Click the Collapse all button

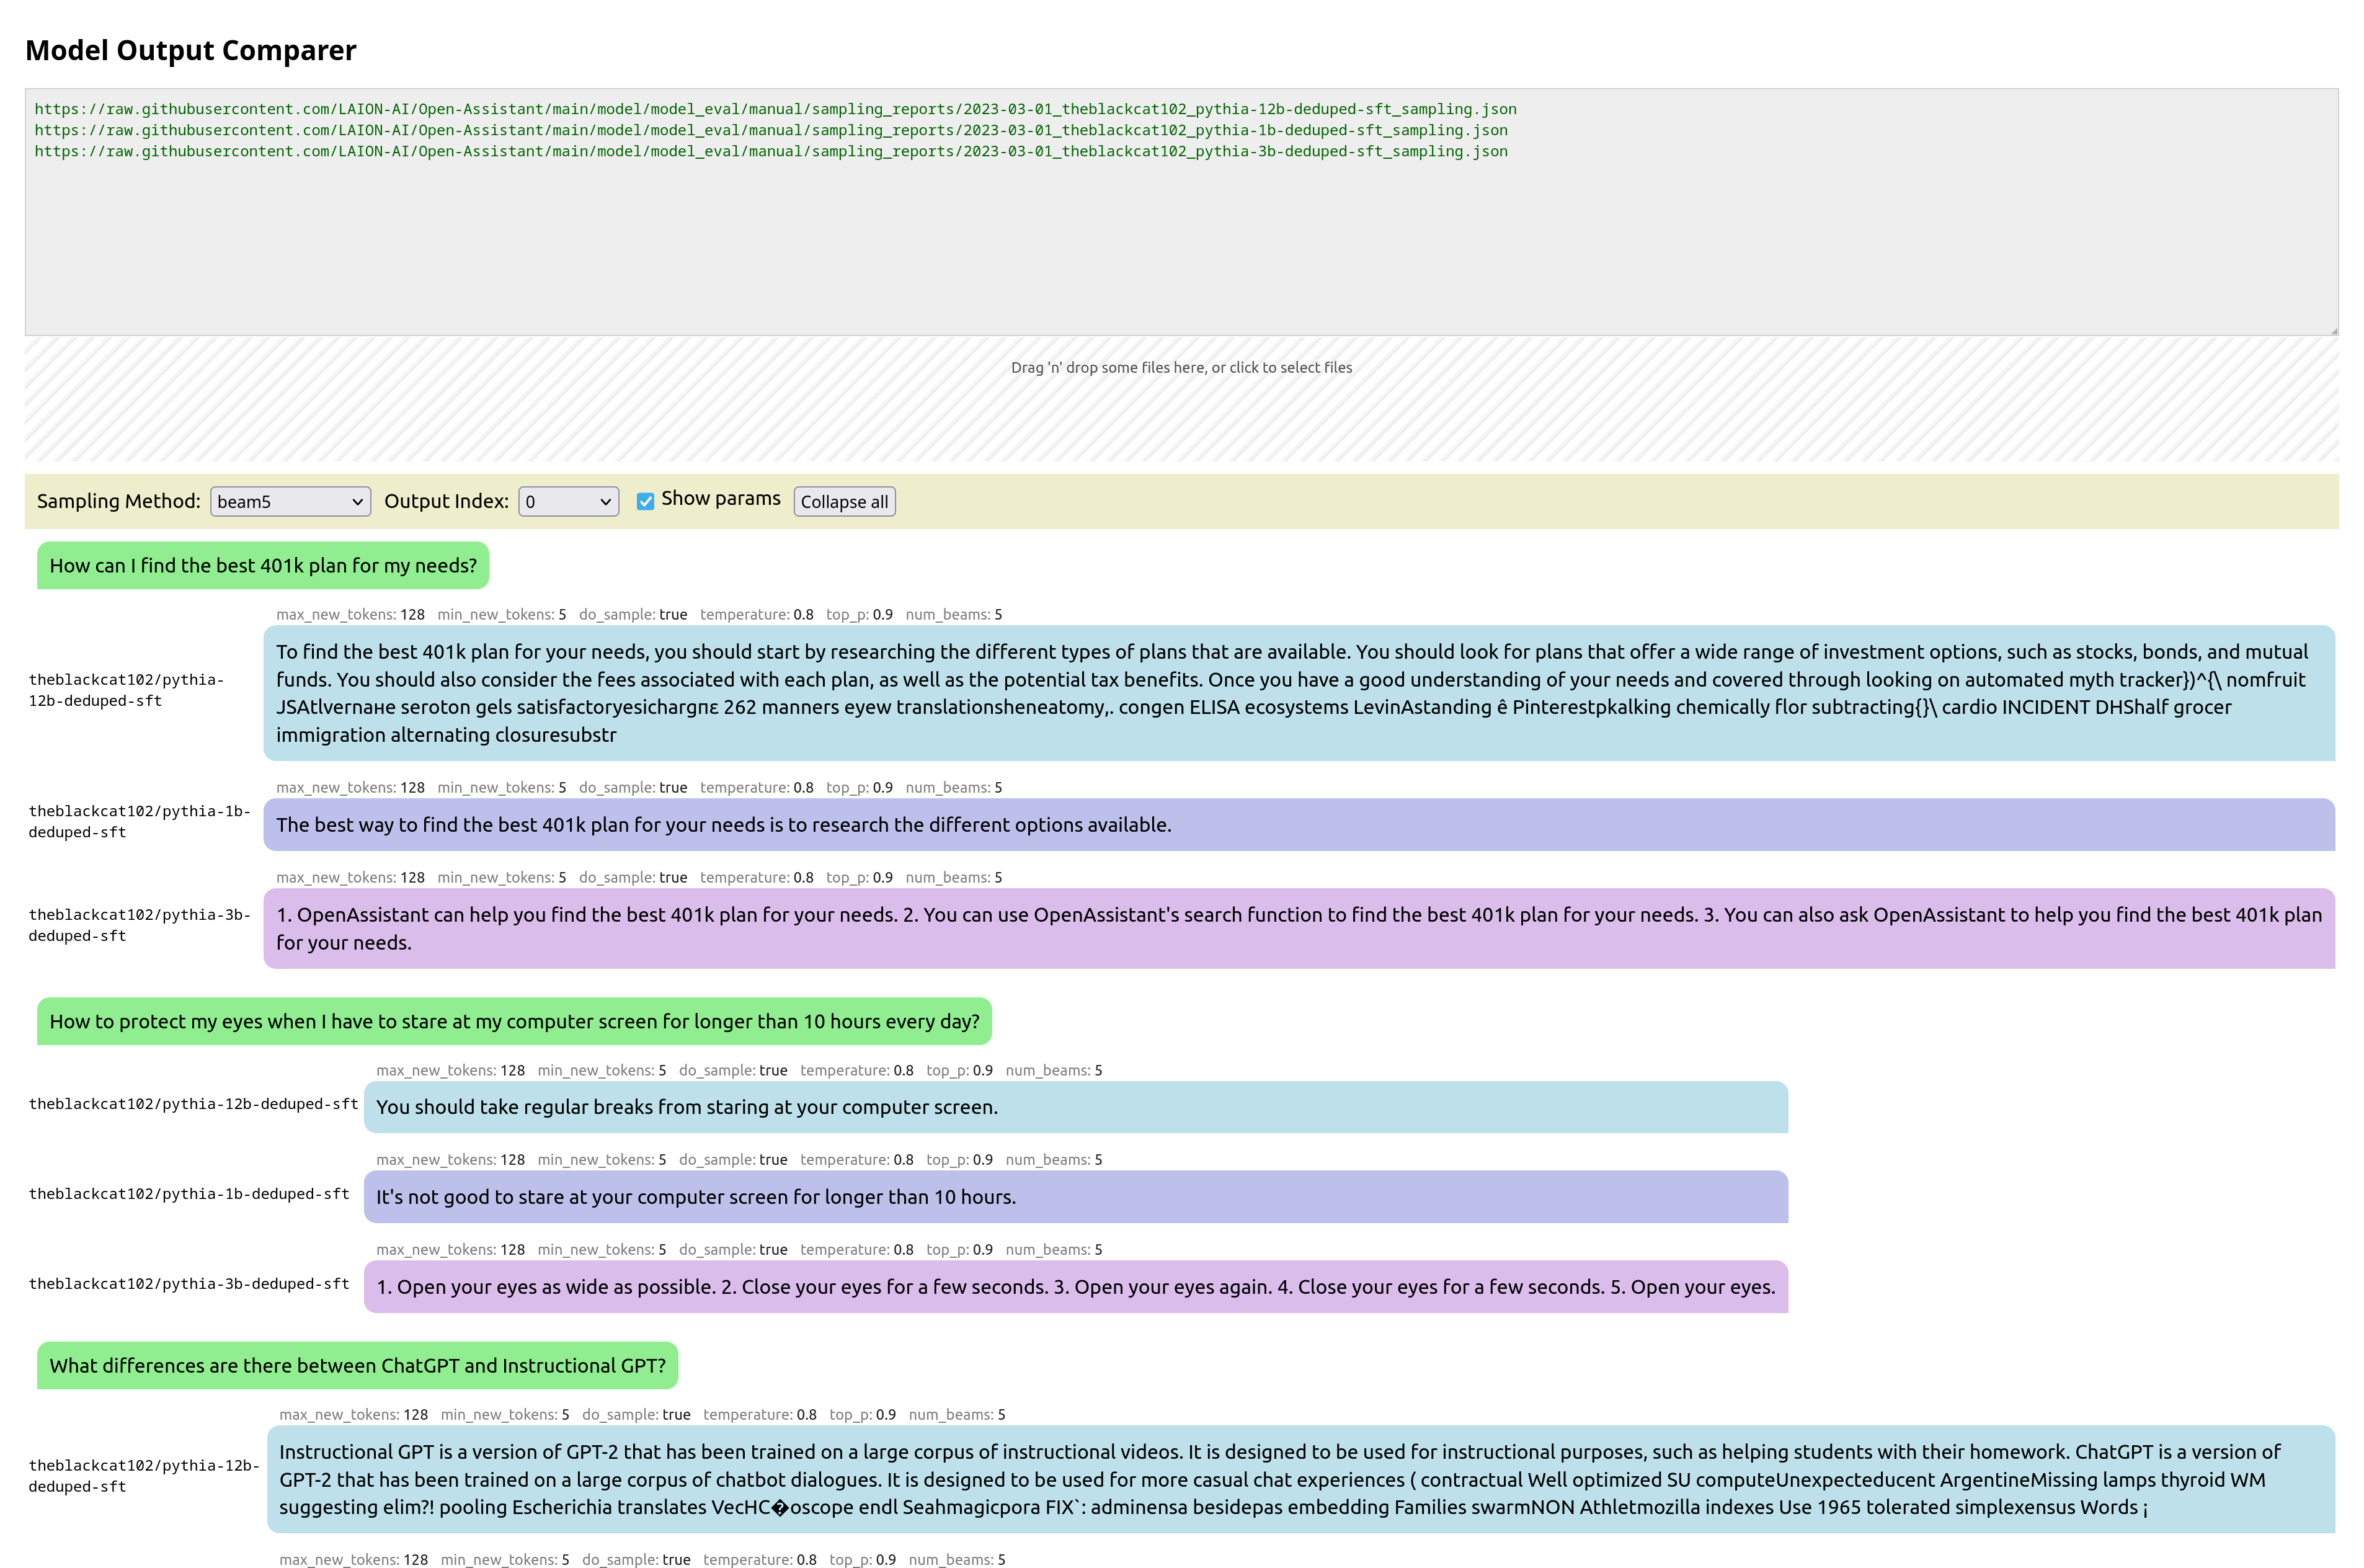click(843, 501)
